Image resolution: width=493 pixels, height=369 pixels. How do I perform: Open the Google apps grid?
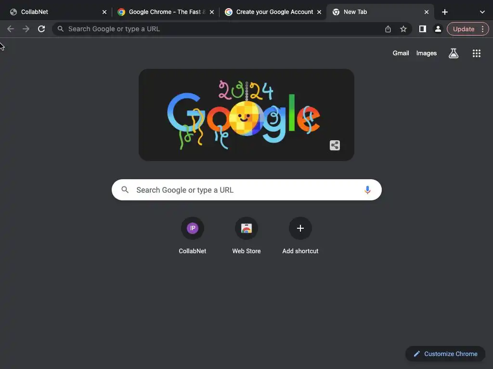tap(477, 53)
